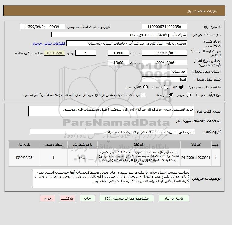
Task: Click مشاهده مدارک پیوستی (1) button
Action: 127,198
